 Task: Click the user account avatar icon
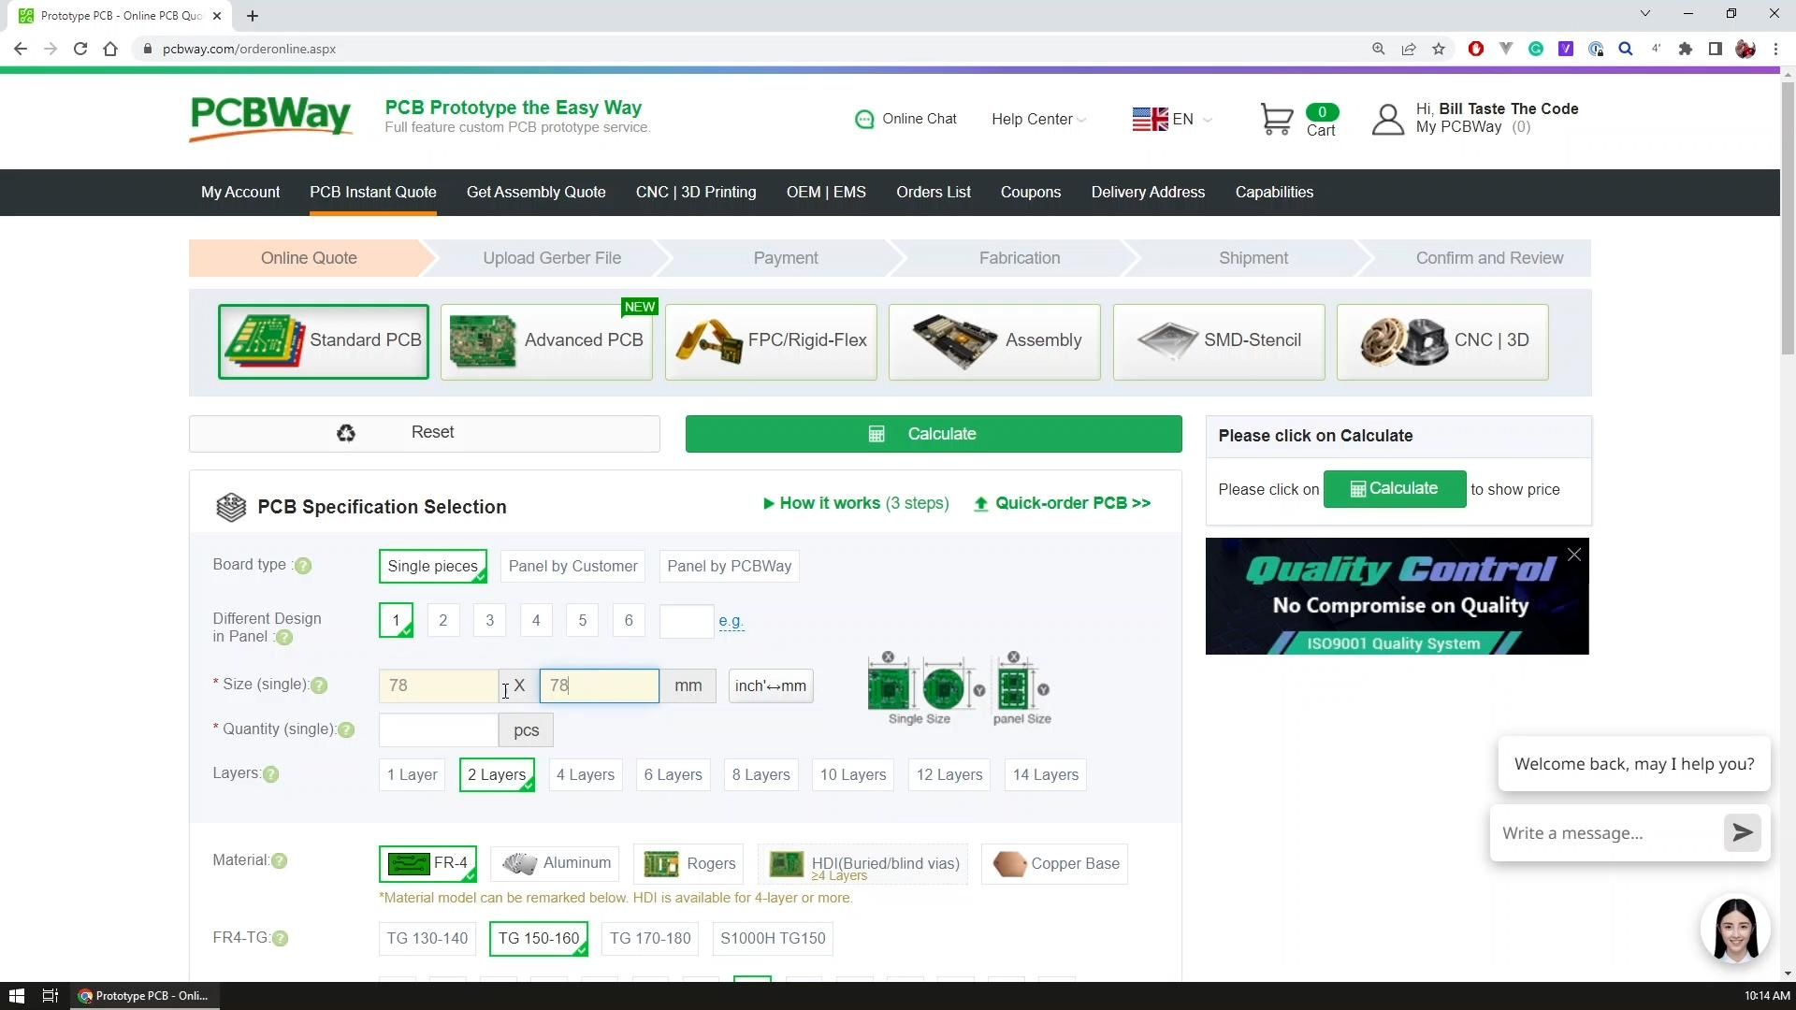point(1387,120)
